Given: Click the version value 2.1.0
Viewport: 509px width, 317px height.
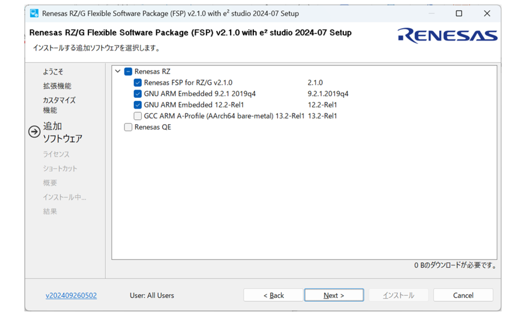Looking at the screenshot, I should (x=315, y=83).
